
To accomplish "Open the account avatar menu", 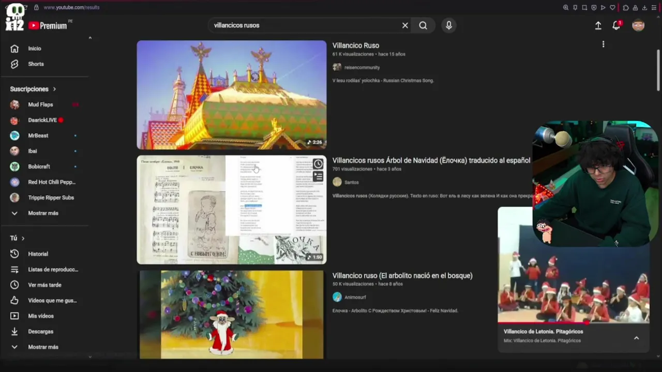I will [638, 25].
